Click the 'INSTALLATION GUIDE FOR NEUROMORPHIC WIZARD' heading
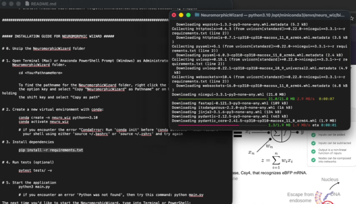The height and width of the screenshot is (204, 356). [58, 36]
